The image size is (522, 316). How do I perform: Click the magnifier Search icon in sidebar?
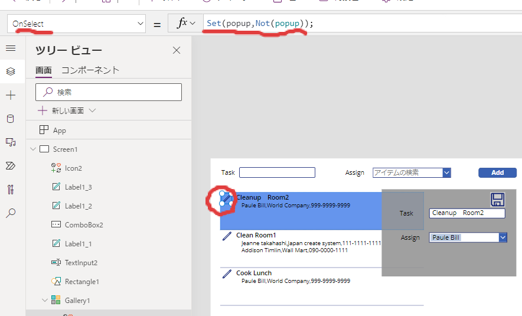[x=11, y=213]
